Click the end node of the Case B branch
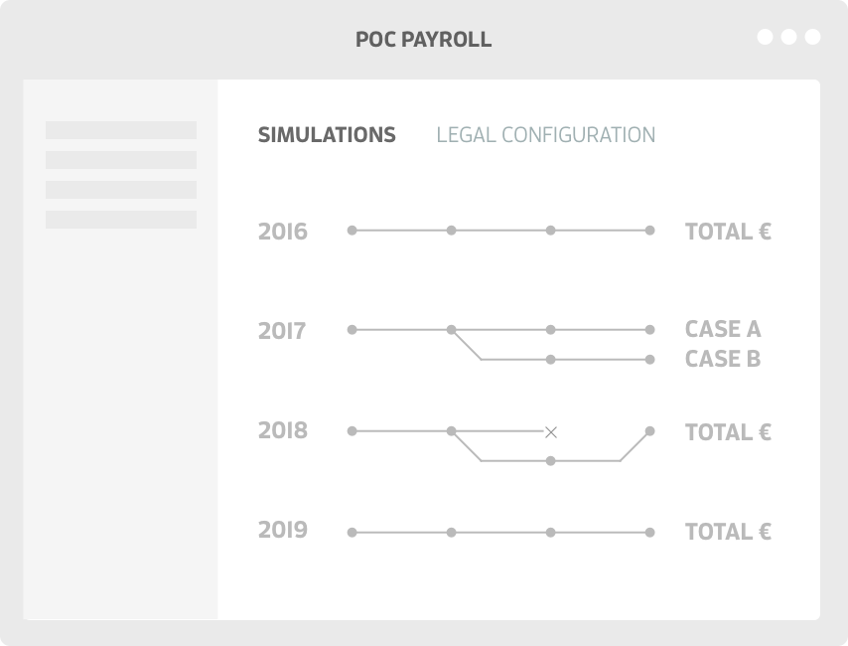This screenshot has width=848, height=646. point(650,360)
